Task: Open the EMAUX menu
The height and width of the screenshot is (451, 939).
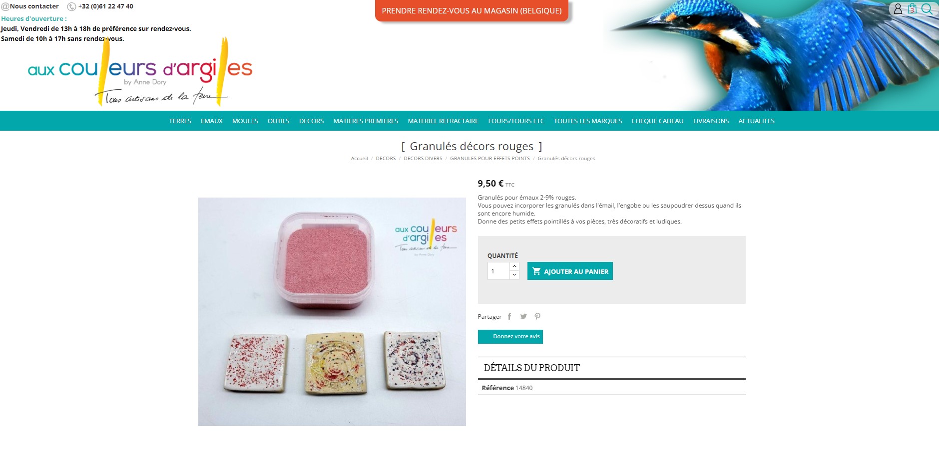Action: click(212, 121)
